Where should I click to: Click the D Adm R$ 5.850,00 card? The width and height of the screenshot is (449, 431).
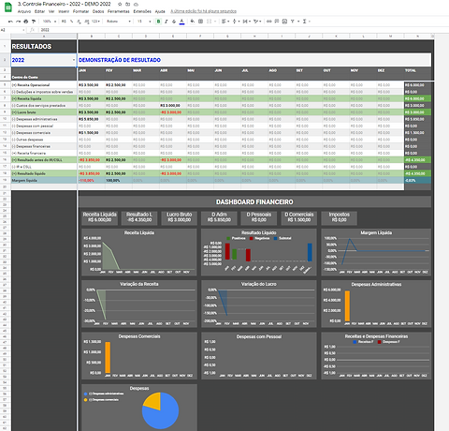[x=219, y=217]
